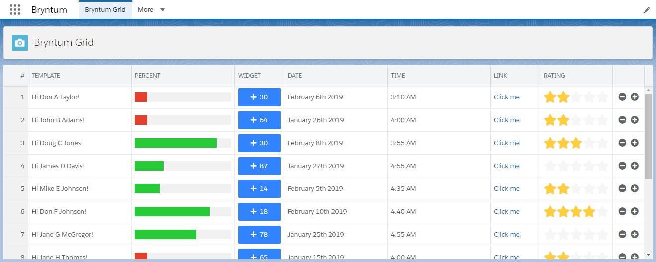Select date cell January 25th 2019
656x262 pixels.
click(x=335, y=235)
